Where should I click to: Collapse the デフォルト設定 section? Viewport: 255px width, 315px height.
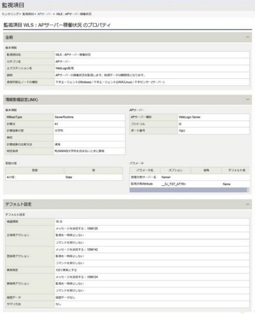[248, 204]
